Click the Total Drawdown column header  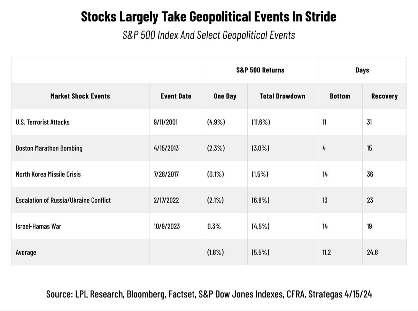[x=282, y=96]
